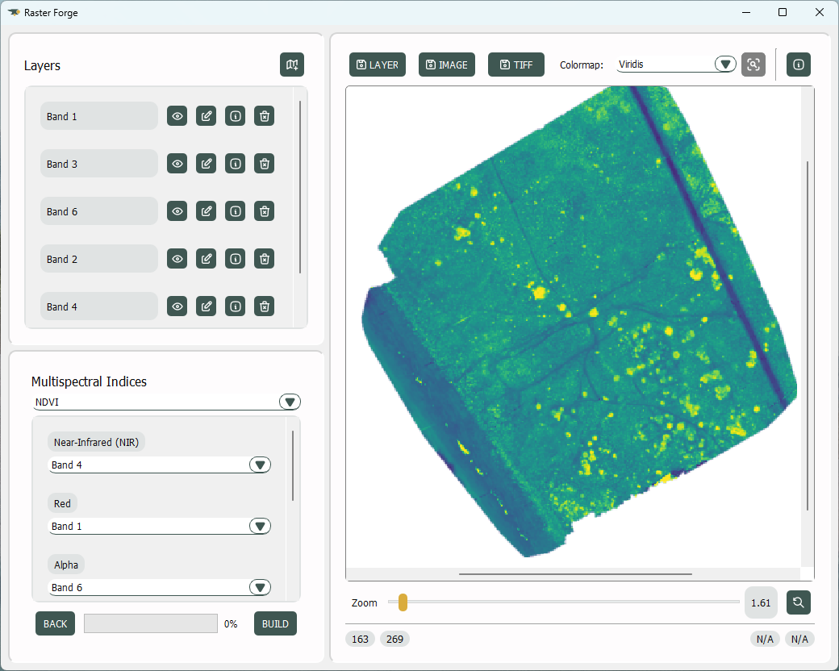Click the Band 4 layer name label
Image resolution: width=839 pixels, height=671 pixels.
[99, 306]
